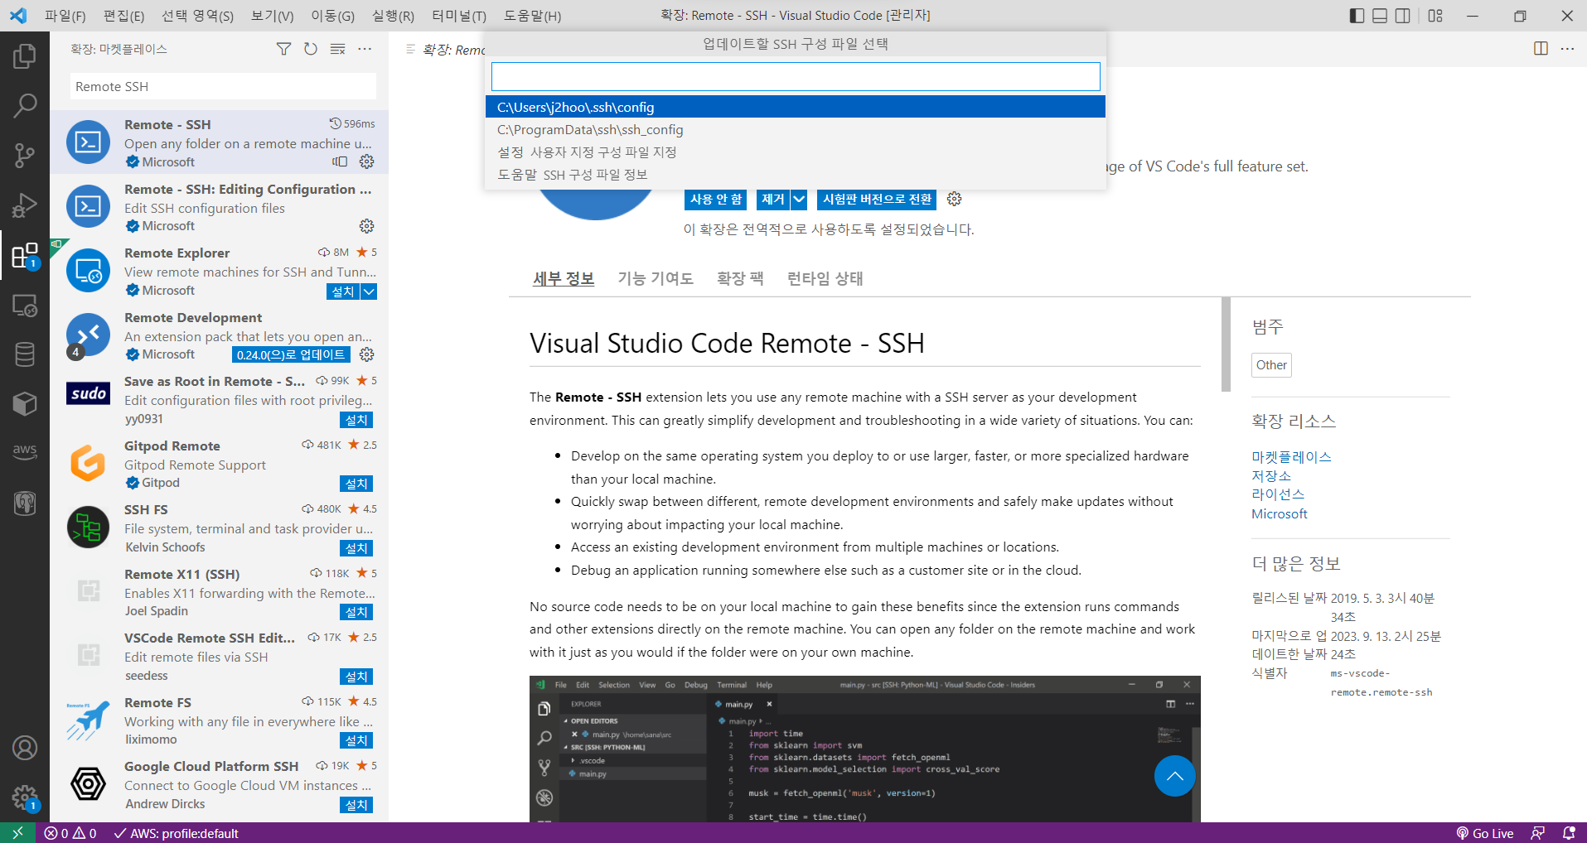Open the extensions view more actions menu

(365, 49)
